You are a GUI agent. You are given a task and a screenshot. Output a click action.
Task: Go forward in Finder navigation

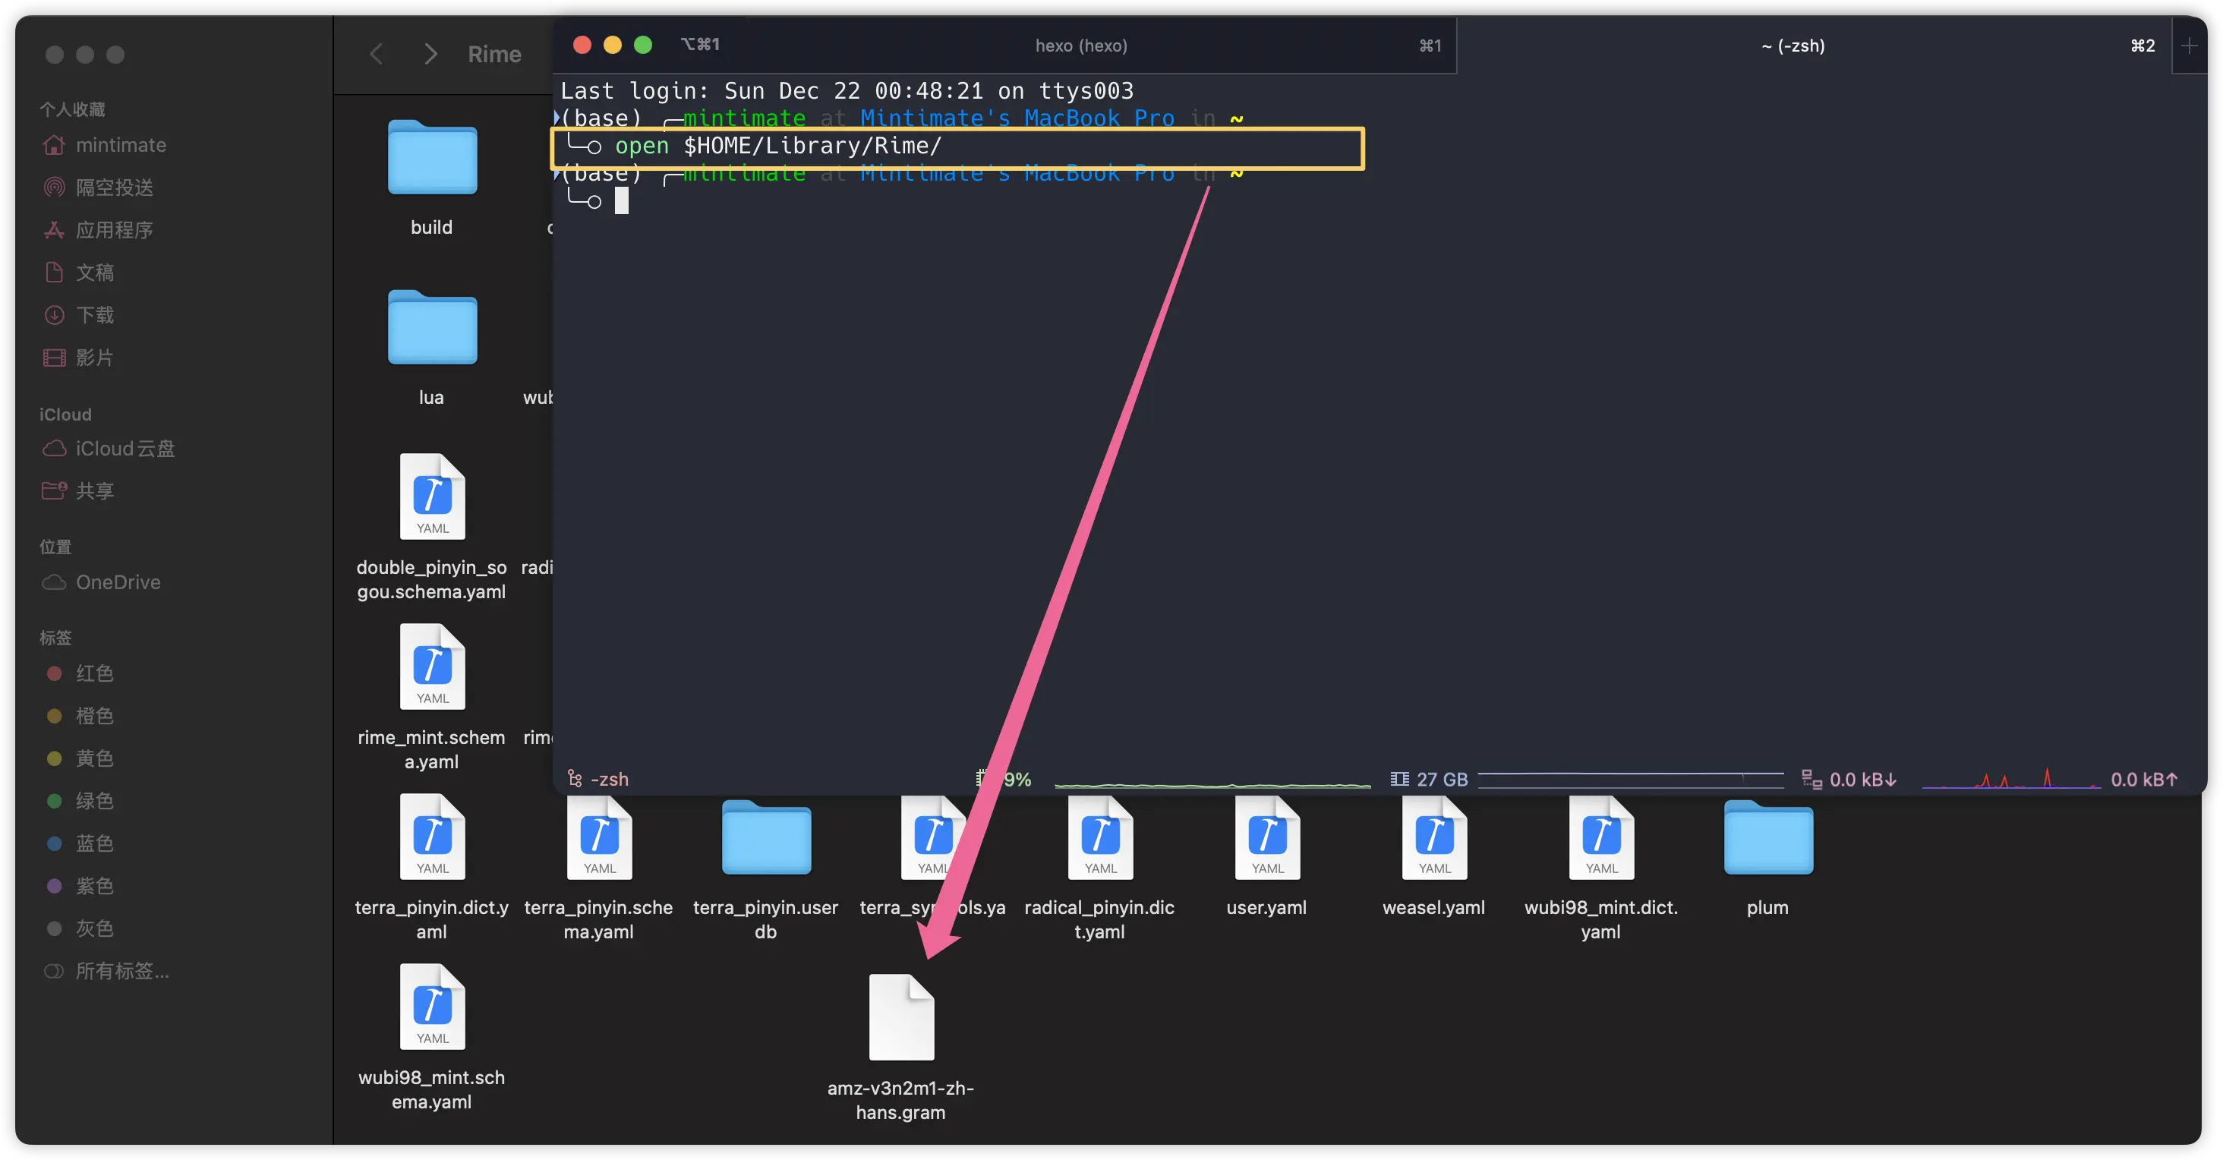tap(430, 55)
